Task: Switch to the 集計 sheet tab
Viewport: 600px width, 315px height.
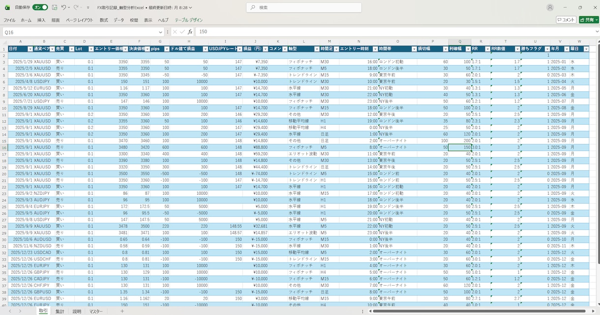Action: pyautogui.click(x=60, y=311)
